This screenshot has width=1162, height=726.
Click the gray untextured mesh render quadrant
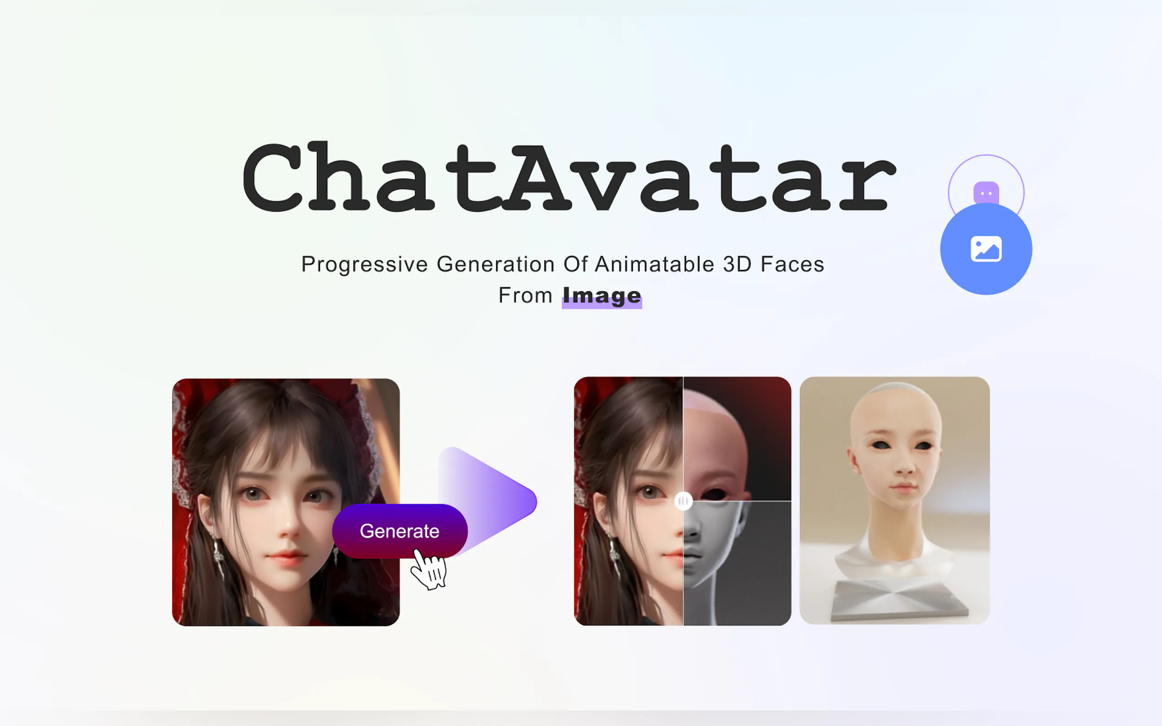737,563
